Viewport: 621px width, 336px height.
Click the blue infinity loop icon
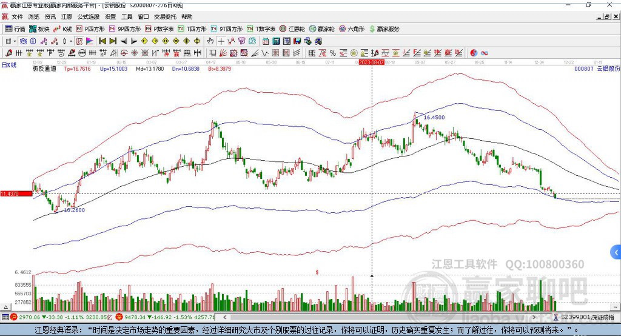pos(485,53)
